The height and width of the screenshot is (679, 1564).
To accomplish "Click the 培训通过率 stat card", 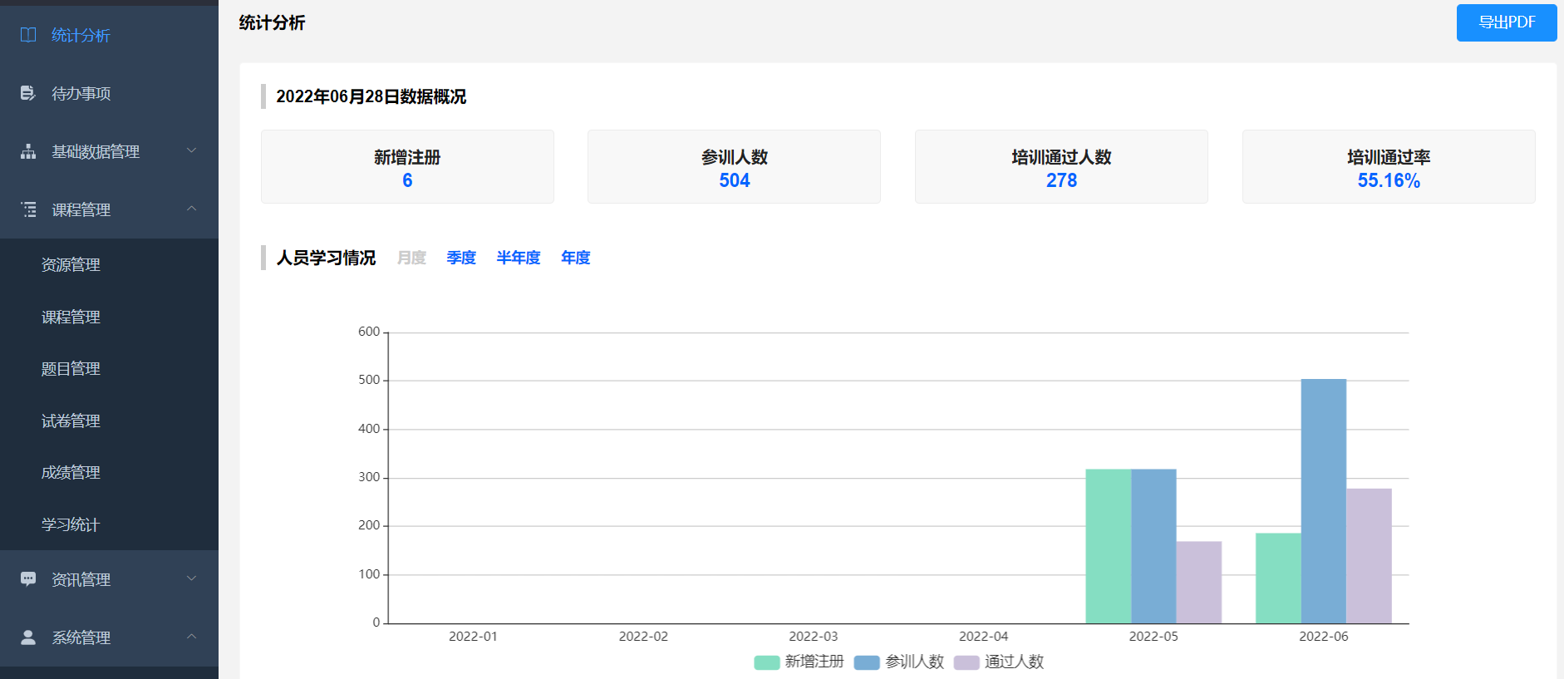I will tap(1389, 166).
